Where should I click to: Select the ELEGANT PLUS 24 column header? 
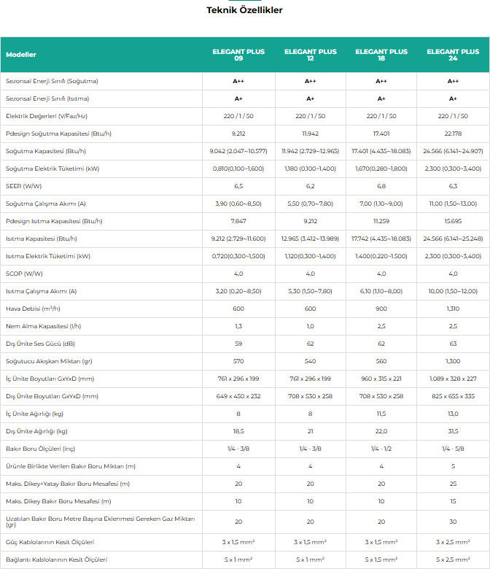click(x=453, y=55)
